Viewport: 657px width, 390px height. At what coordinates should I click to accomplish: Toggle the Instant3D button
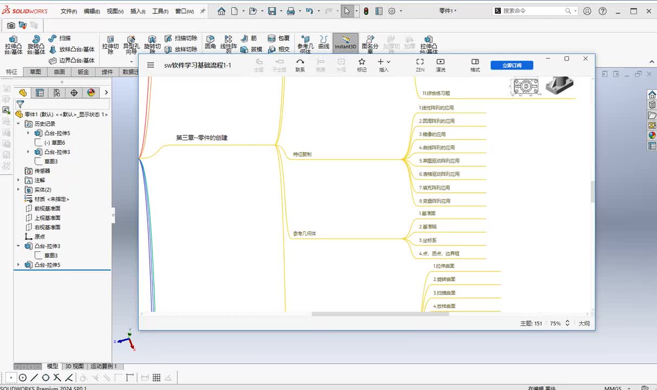pos(345,43)
